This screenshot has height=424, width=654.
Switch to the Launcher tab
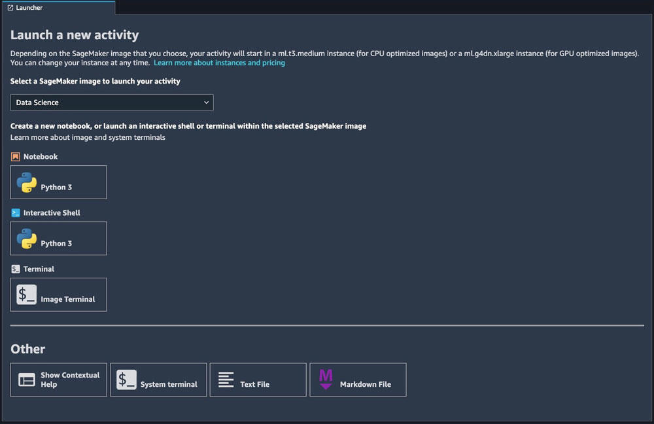tap(58, 7)
